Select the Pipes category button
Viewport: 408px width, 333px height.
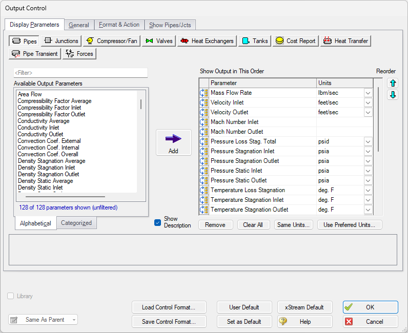[24, 41]
